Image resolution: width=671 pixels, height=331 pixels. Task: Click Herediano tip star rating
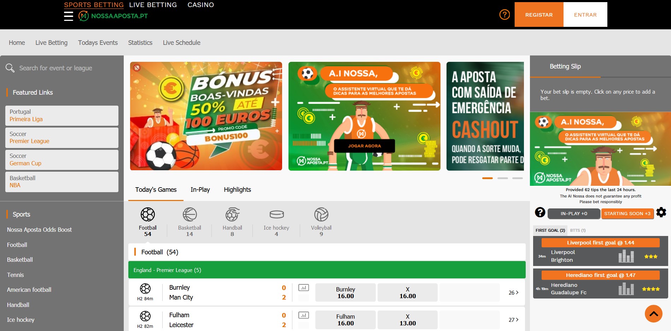tap(651, 289)
